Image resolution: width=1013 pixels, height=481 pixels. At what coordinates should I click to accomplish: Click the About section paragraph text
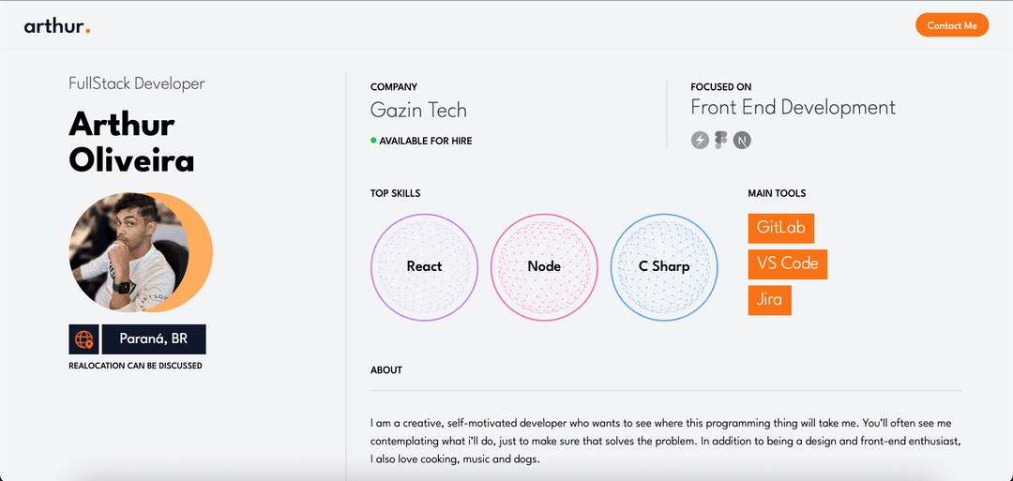point(666,442)
